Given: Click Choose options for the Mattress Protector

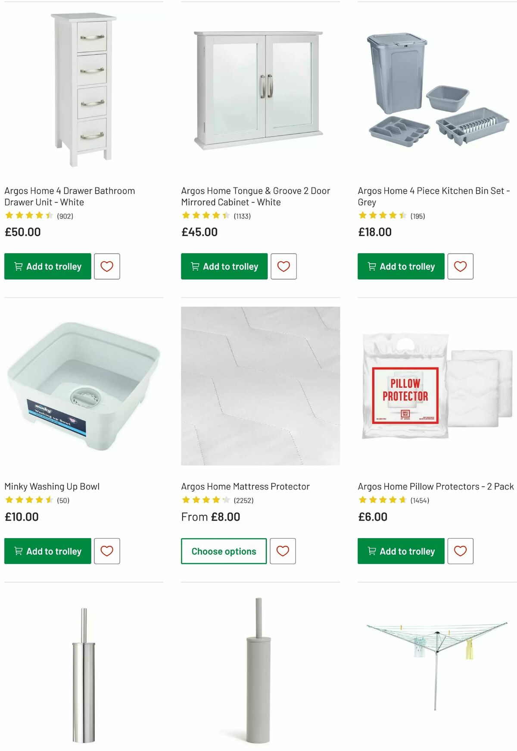Looking at the screenshot, I should click(x=224, y=551).
